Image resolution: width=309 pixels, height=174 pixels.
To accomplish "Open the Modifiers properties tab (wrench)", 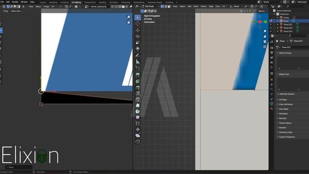I will click(x=272, y=85).
